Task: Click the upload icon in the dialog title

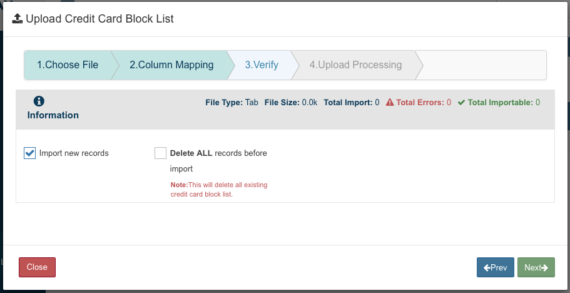Action: point(18,19)
